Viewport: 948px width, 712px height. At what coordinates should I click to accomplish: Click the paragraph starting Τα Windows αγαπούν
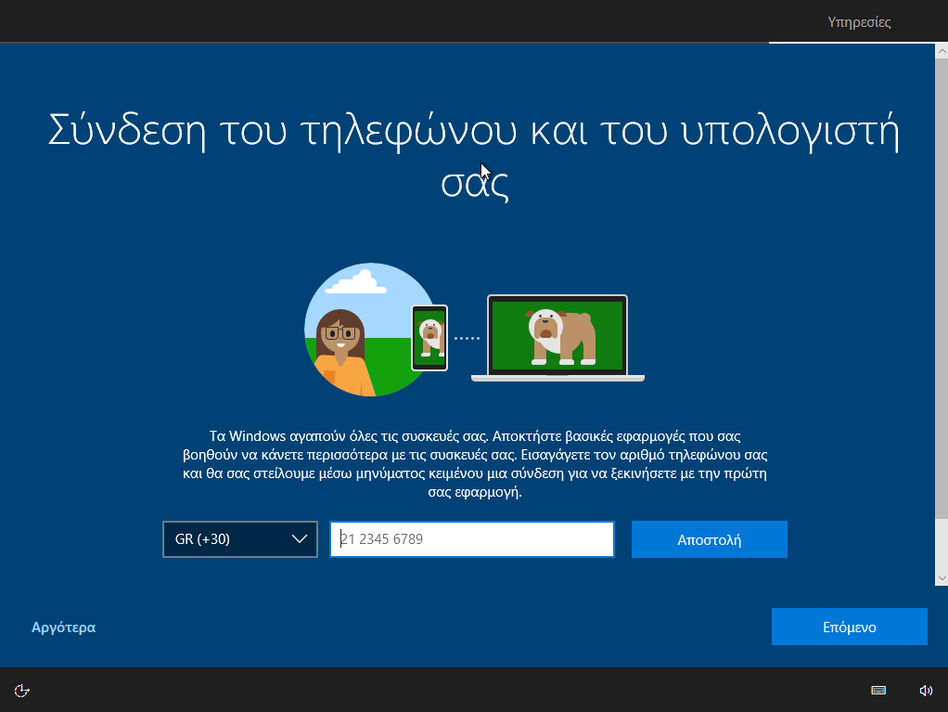(475, 464)
